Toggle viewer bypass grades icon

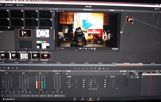pyautogui.click(x=123, y=10)
